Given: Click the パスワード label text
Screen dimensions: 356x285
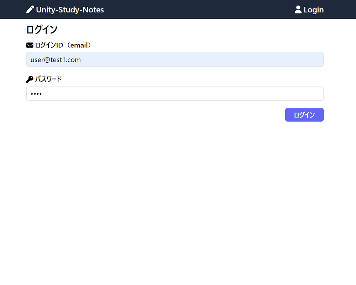Looking at the screenshot, I should (x=48, y=79).
